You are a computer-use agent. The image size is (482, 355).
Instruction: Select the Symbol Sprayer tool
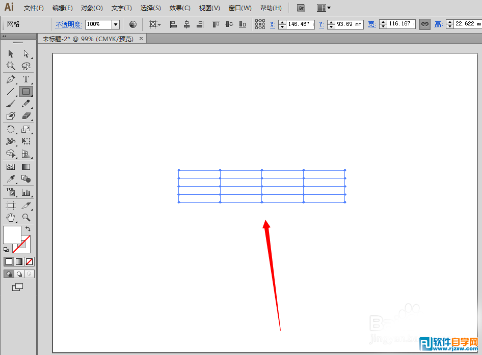11,192
